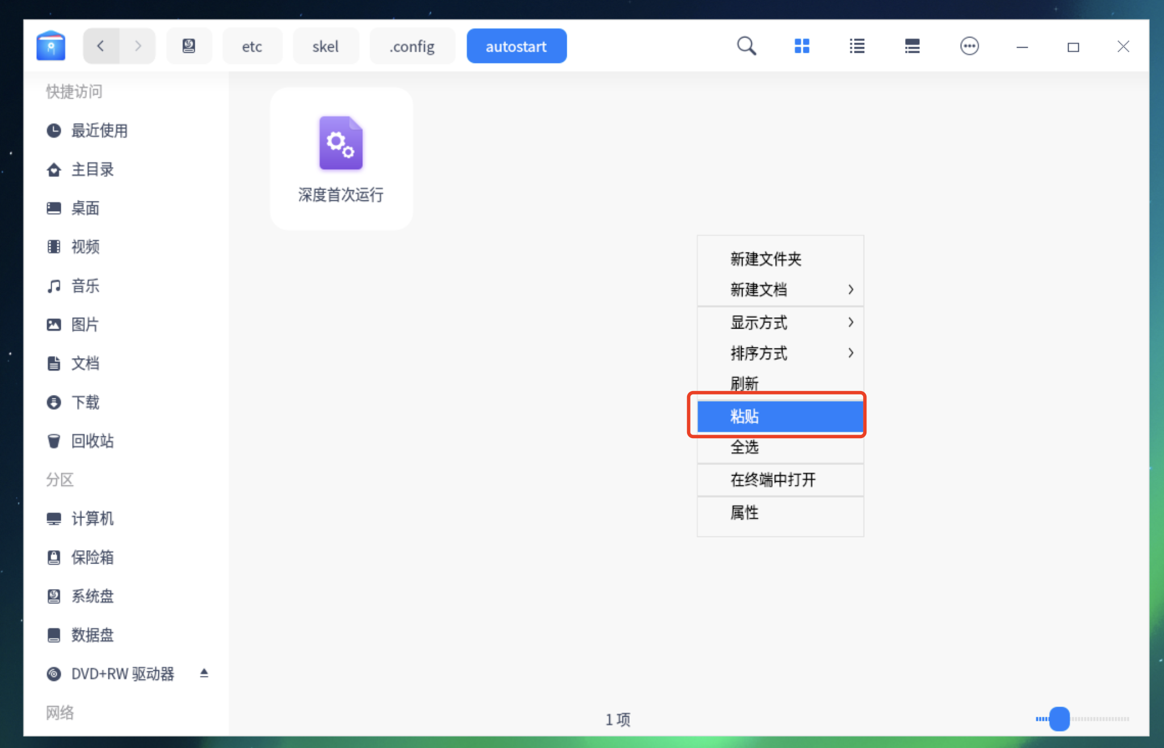The height and width of the screenshot is (748, 1164).
Task: Expand 新建文档 submenu
Action: click(x=780, y=289)
